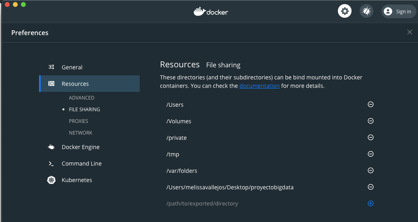The image size is (418, 222).
Task: Open the ADVANCED sub-section
Action: (82, 98)
